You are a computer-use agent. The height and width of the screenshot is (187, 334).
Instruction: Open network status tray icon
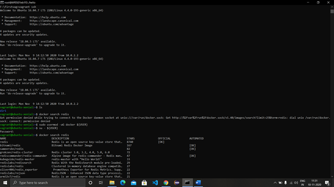[x=291, y=182]
